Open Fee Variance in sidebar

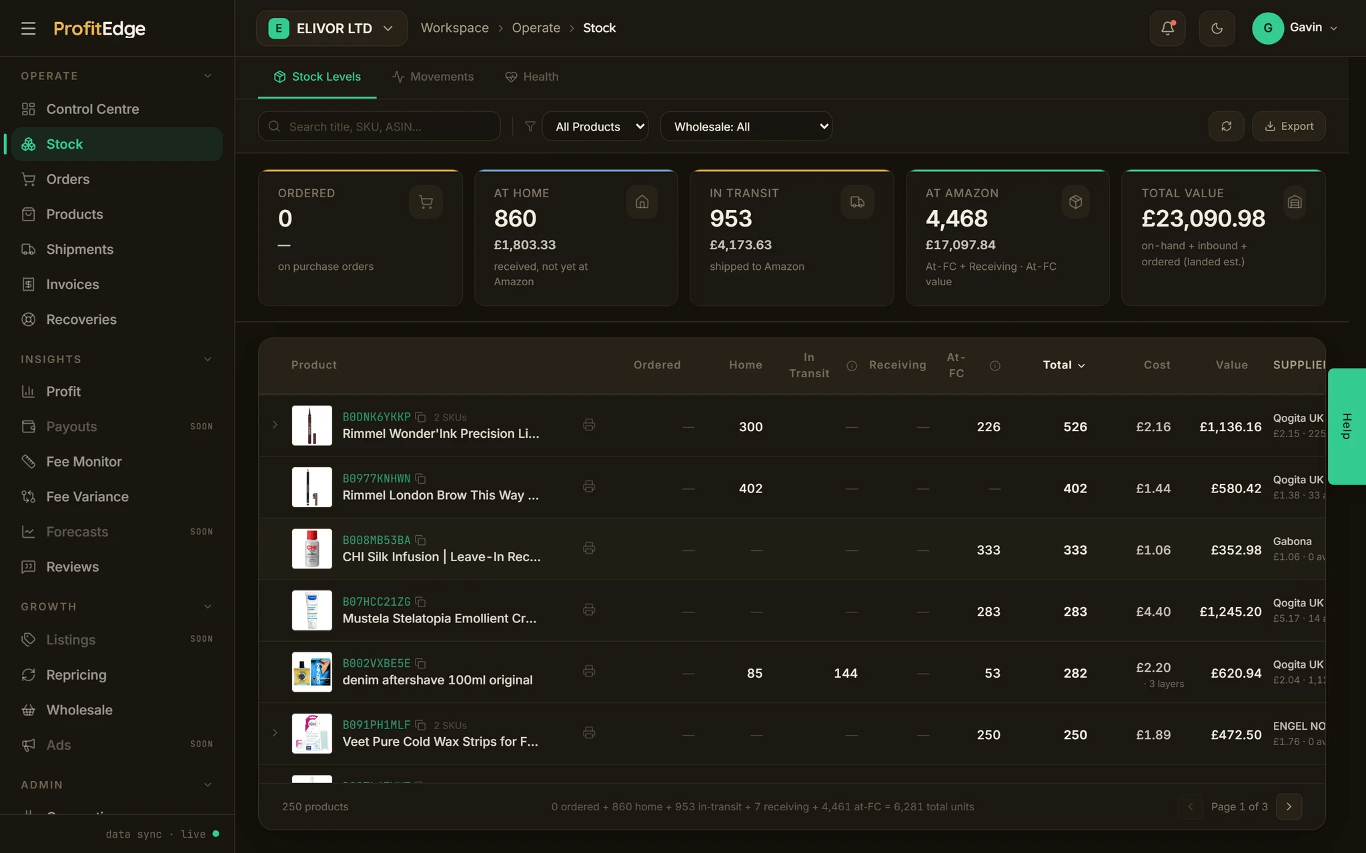coord(117,496)
